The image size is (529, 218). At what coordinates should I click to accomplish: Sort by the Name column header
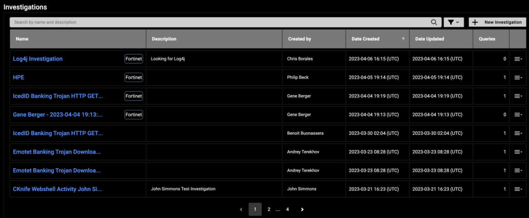(22, 39)
